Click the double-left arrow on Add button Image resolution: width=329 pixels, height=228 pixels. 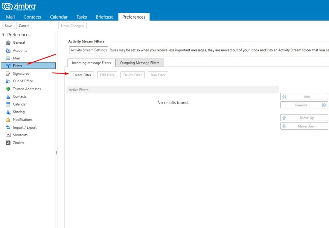click(284, 96)
